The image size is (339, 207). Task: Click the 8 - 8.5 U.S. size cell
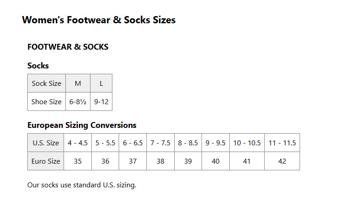click(188, 143)
